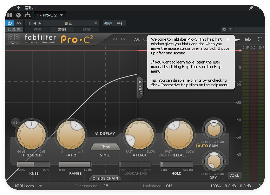Pin the plugin window with the pin icon

pyautogui.click(x=251, y=8)
